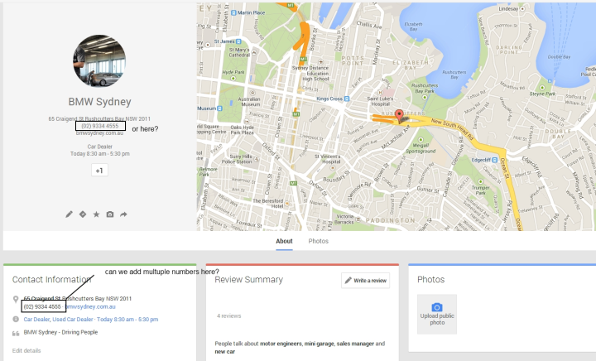The width and height of the screenshot is (596, 361).
Task: Click bmwsydney.com.au under the profile name
Action: 99,133
